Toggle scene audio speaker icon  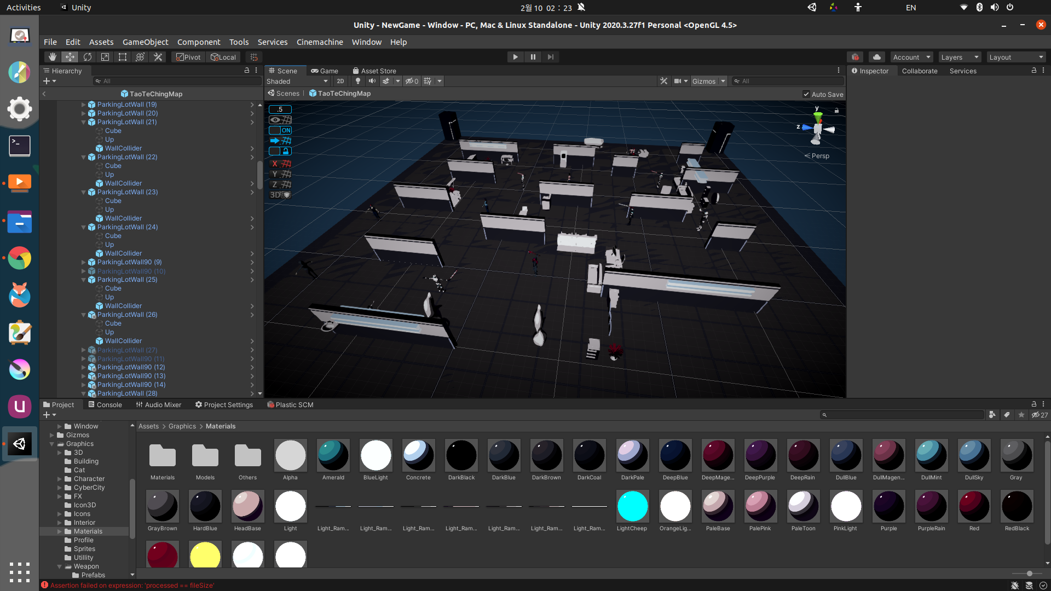372,81
